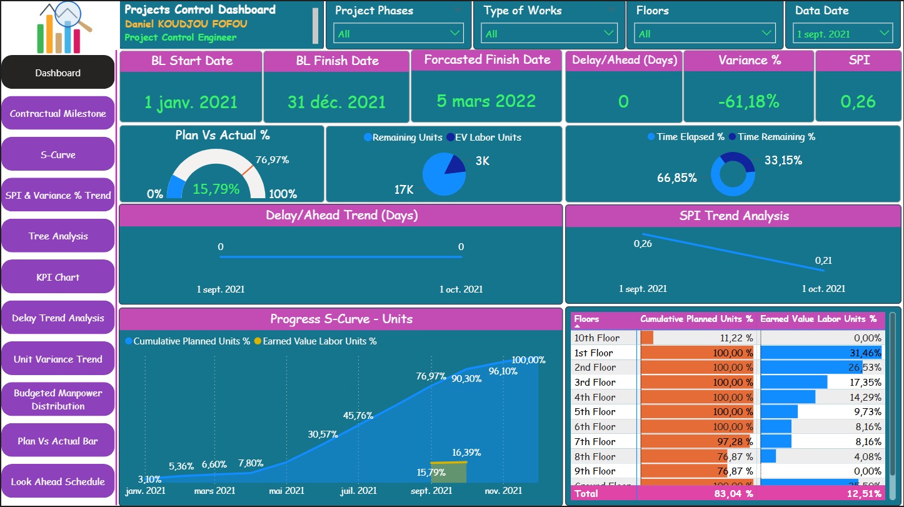Click the Time Elapsed % legend dot
Screen dimensions: 904x507
click(x=652, y=137)
